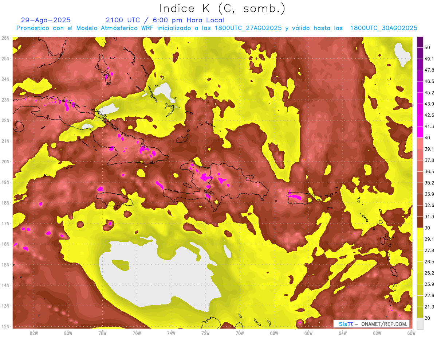Click the color bar value 29.1
This screenshot has width=437, height=338.
[x=429, y=239]
